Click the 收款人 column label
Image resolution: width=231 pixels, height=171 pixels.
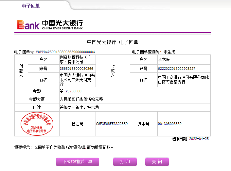113,71
